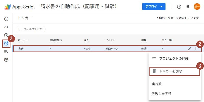Choose トリガーを削除 from the menu
This screenshot has height=102, width=204.
pyautogui.click(x=174, y=71)
